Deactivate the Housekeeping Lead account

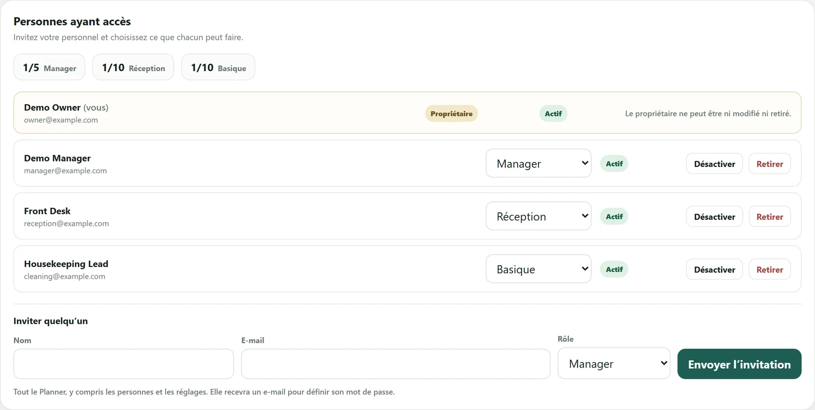click(714, 270)
